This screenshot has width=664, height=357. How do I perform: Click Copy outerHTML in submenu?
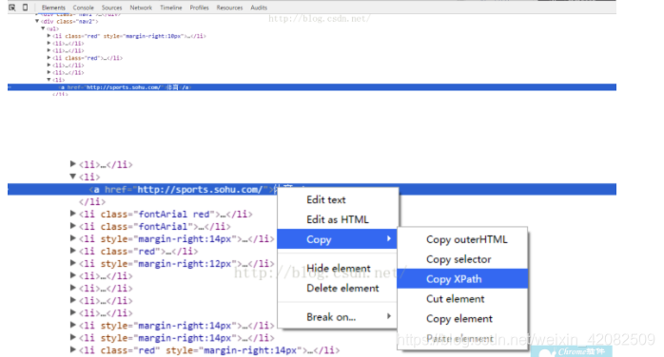coord(462,239)
